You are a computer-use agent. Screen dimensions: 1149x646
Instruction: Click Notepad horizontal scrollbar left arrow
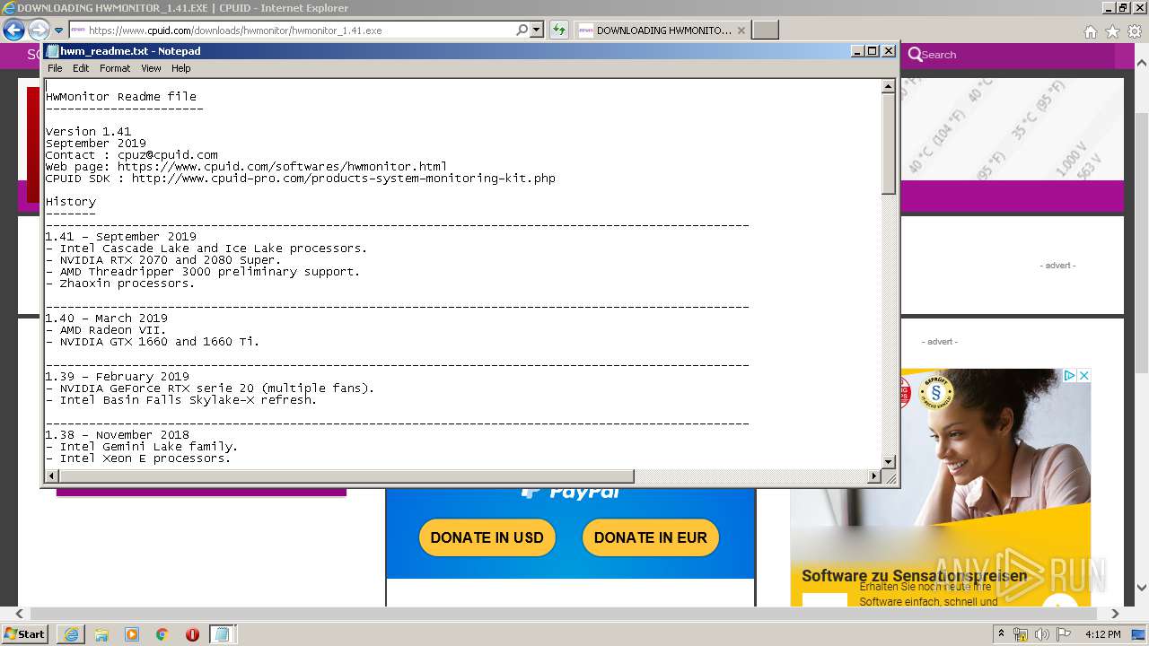(52, 476)
